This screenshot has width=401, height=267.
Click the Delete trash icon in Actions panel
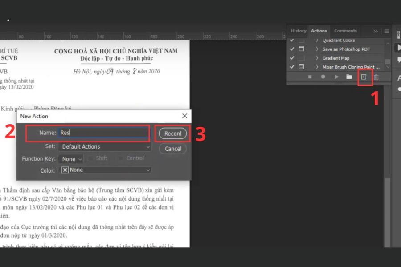point(376,77)
